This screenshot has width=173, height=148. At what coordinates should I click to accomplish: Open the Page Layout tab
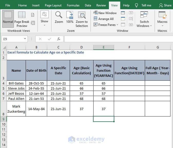coord(53,5)
